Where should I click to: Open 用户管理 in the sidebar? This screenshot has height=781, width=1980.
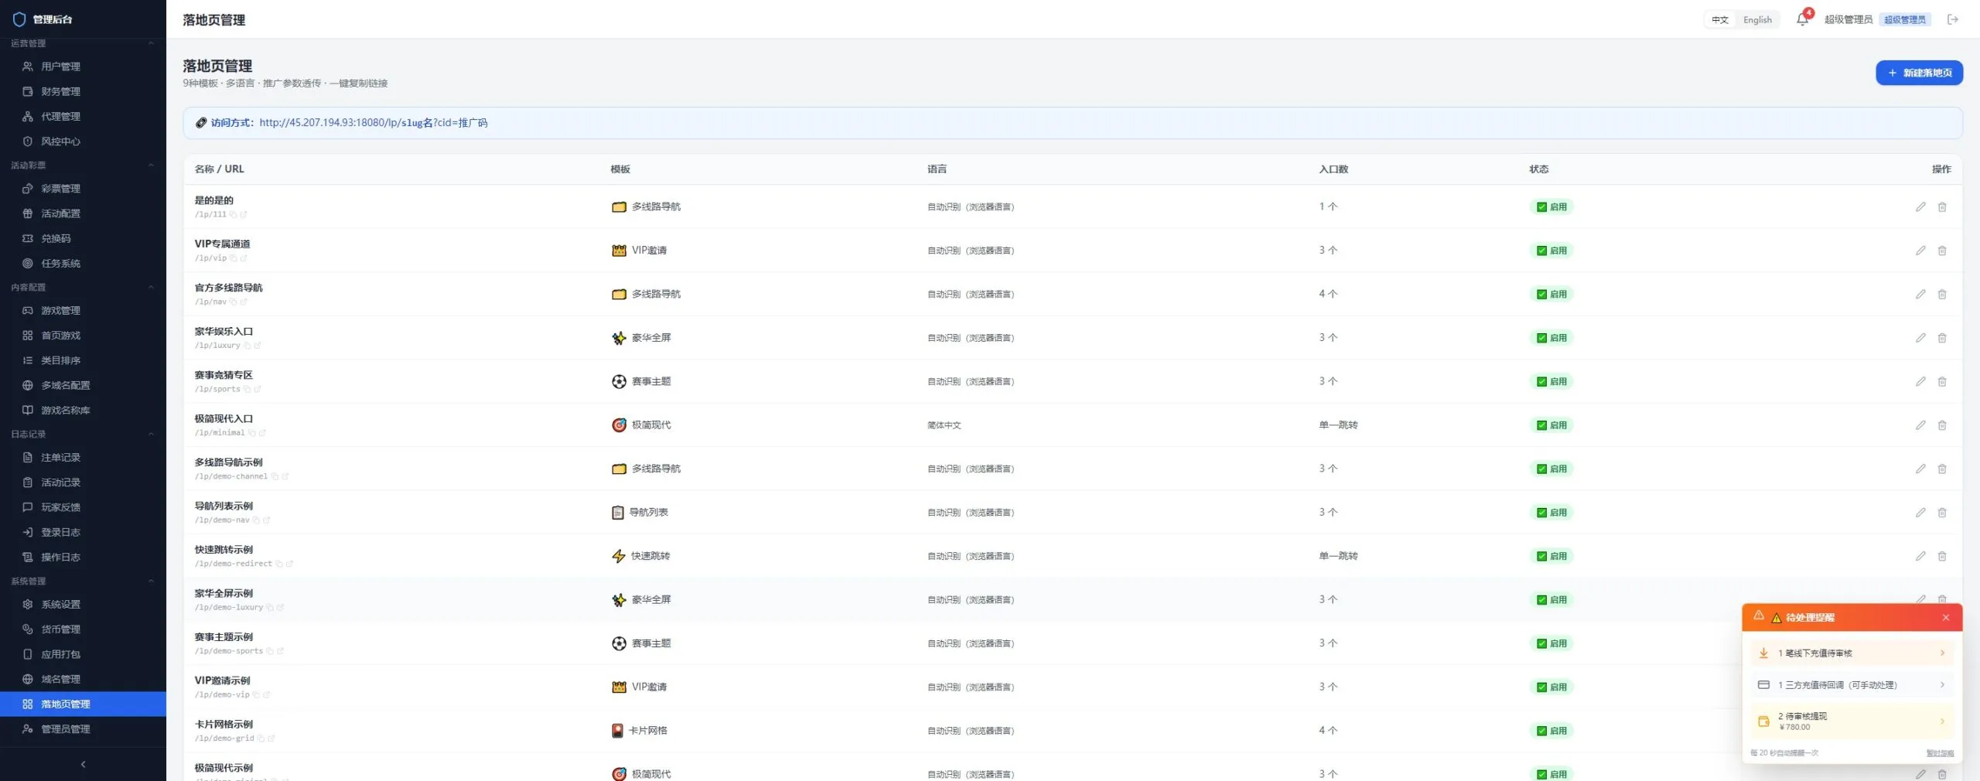click(83, 67)
